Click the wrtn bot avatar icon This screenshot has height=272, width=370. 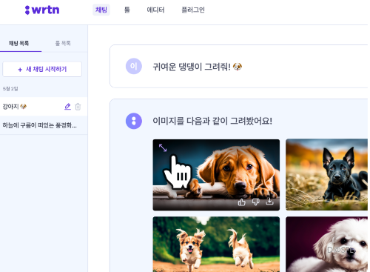[x=134, y=121]
